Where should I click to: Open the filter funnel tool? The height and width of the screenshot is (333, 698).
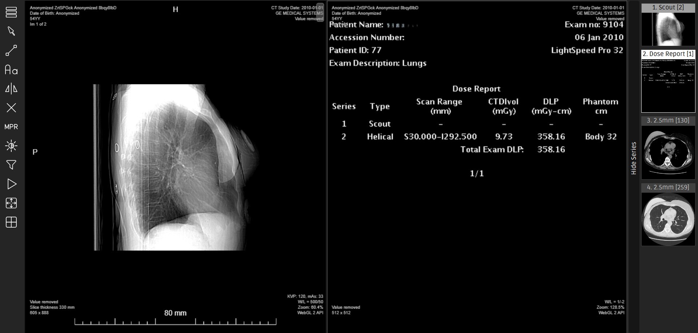click(11, 165)
